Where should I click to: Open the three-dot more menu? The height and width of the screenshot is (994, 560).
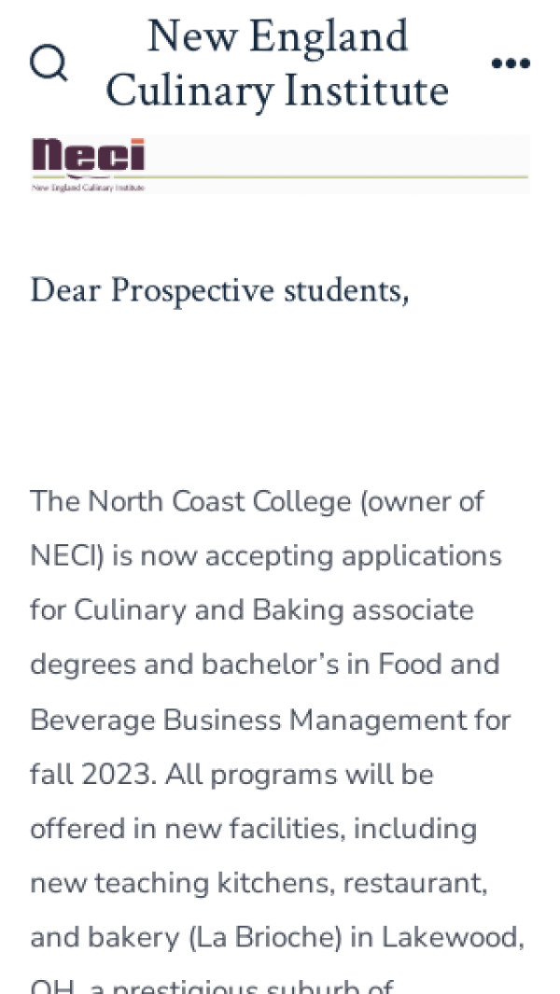coord(511,63)
